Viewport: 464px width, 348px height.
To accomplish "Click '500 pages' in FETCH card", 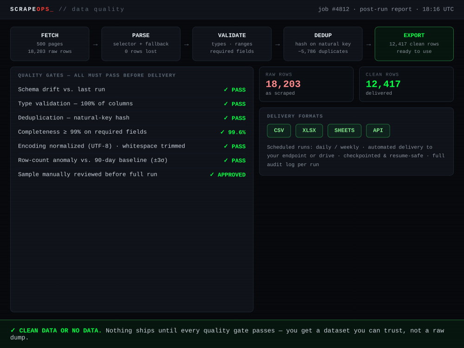I will pyautogui.click(x=50, y=44).
